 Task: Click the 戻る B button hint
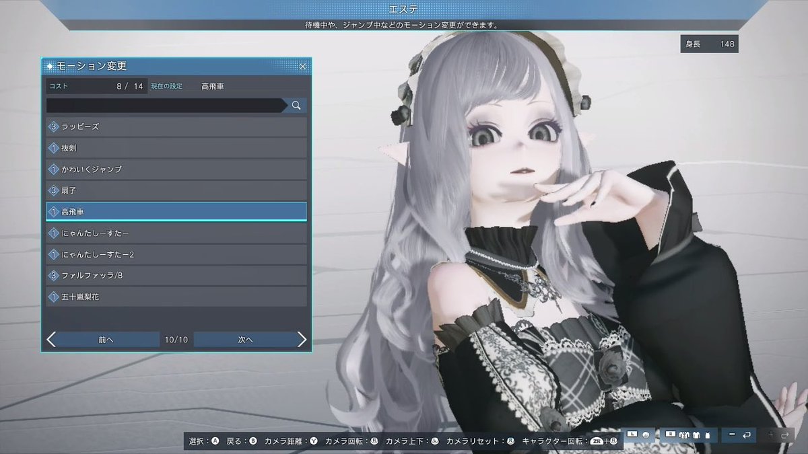pyautogui.click(x=242, y=441)
